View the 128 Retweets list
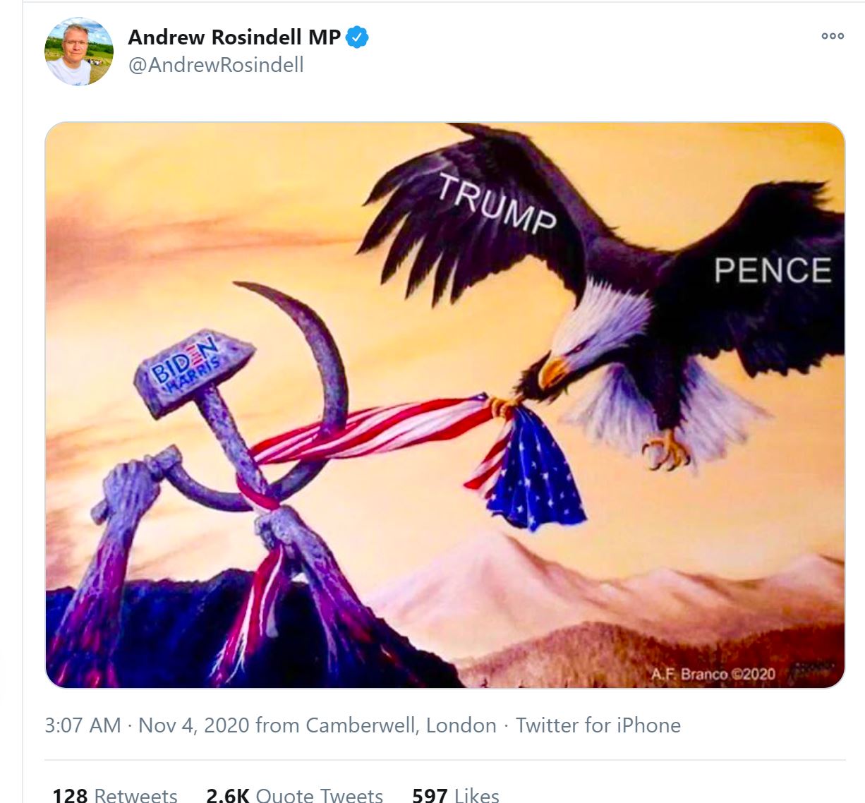The height and width of the screenshot is (803, 865). (x=115, y=795)
